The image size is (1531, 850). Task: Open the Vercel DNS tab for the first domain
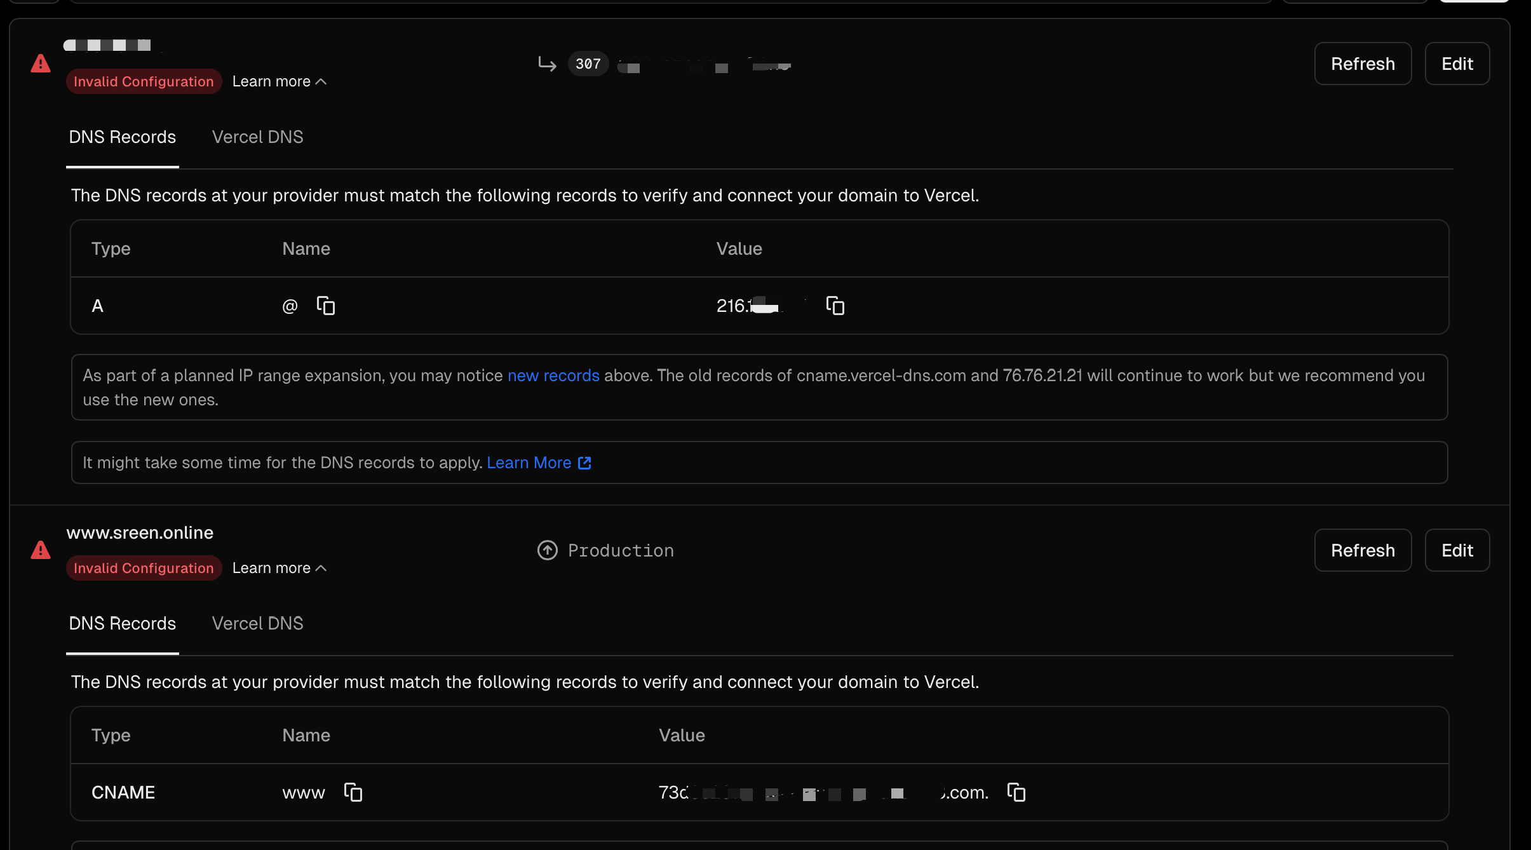point(257,137)
